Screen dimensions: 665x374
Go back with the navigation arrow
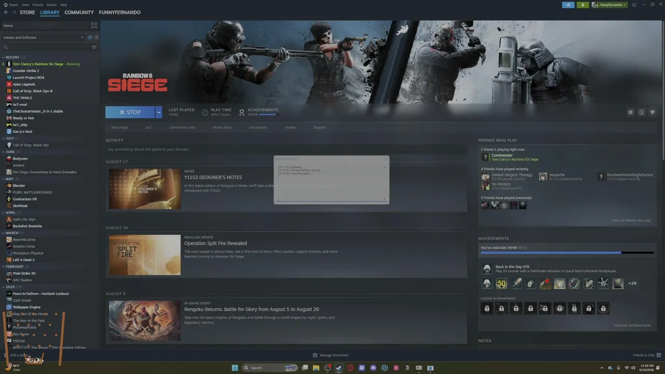[x=6, y=12]
